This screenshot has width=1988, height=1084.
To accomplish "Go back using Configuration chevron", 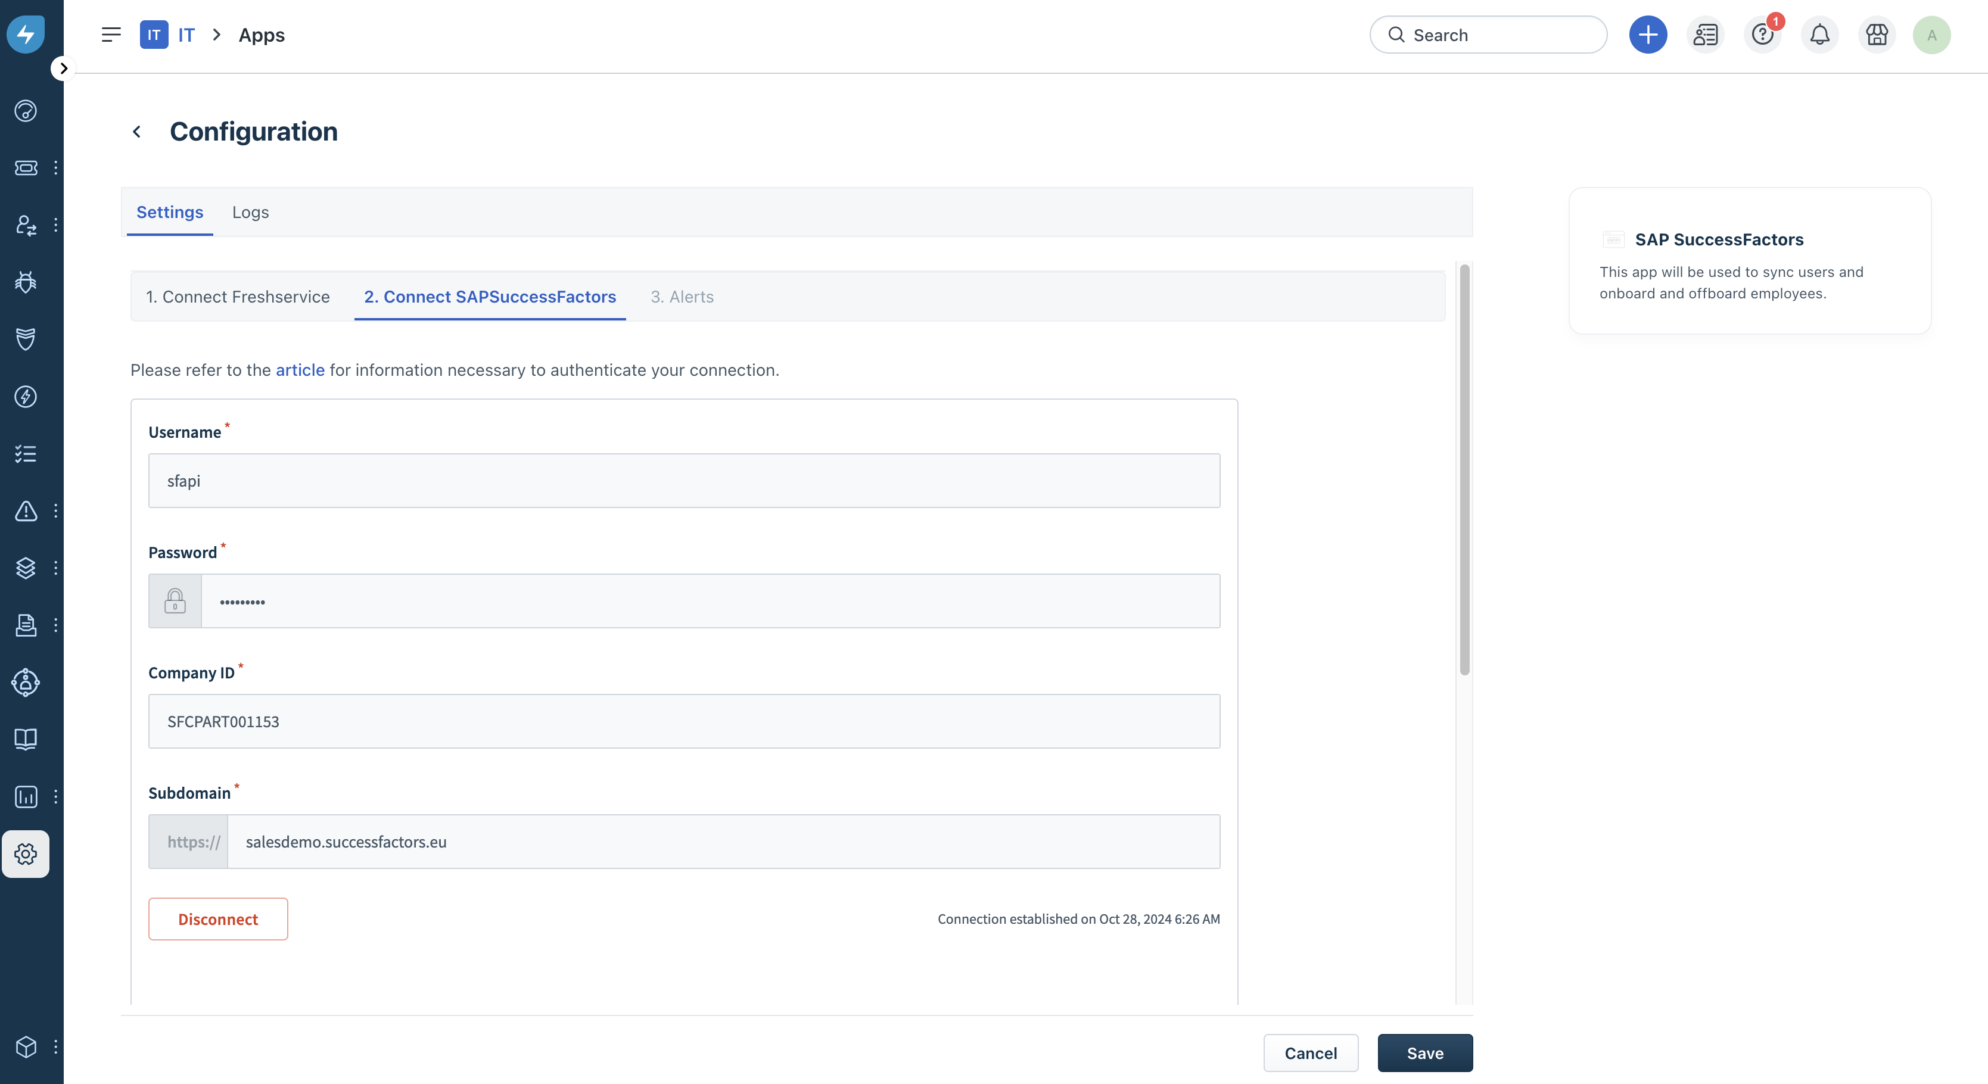I will click(x=136, y=132).
